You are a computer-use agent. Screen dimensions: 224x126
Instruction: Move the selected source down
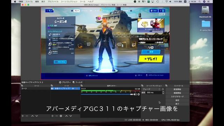[x=71, y=116]
